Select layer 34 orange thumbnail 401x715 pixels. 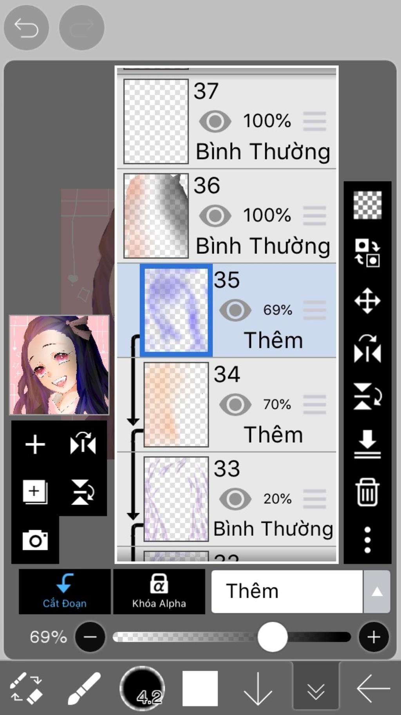[x=176, y=404]
